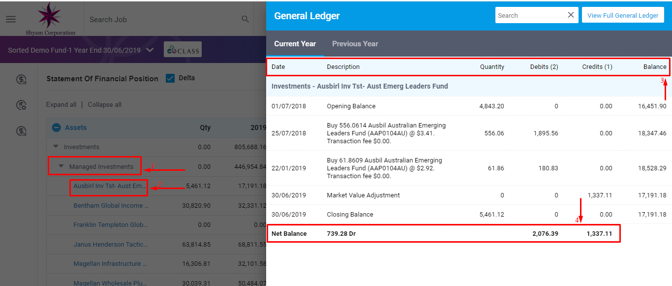
Task: Switch to the Previous Year tab
Action: tap(355, 44)
